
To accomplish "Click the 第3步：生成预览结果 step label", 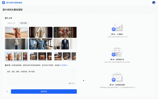I will coord(117,85).
